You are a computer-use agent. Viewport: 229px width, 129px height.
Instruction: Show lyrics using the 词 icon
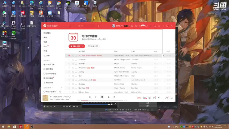(x=114, y=97)
